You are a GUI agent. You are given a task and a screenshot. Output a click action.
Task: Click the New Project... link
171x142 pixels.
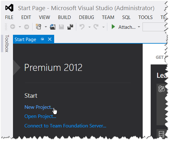coord(39,107)
